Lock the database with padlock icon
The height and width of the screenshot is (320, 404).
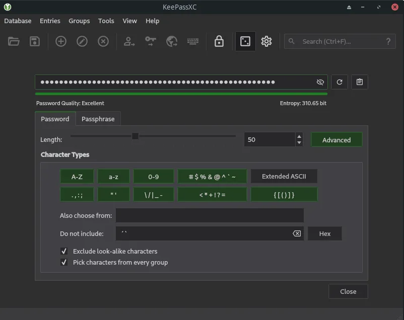[219, 41]
